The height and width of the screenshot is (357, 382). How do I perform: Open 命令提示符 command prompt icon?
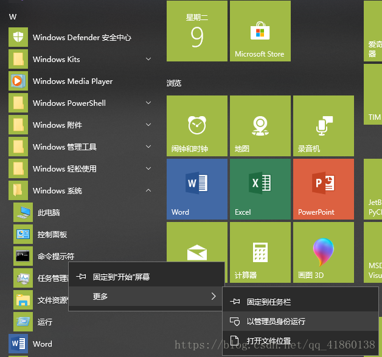point(23,256)
